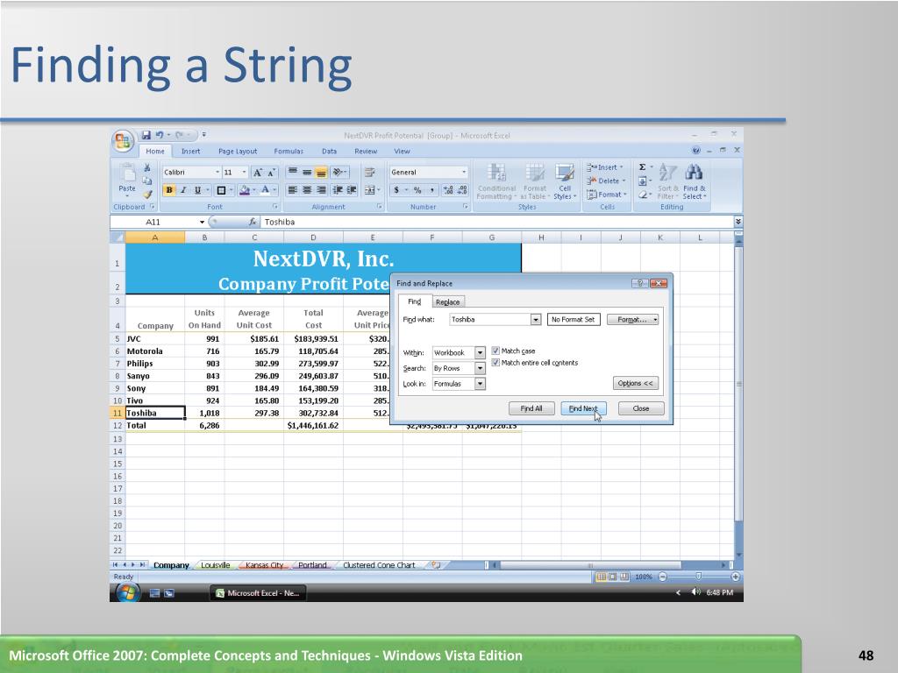This screenshot has width=898, height=673.
Task: Apply italic formatting
Action: [183, 190]
